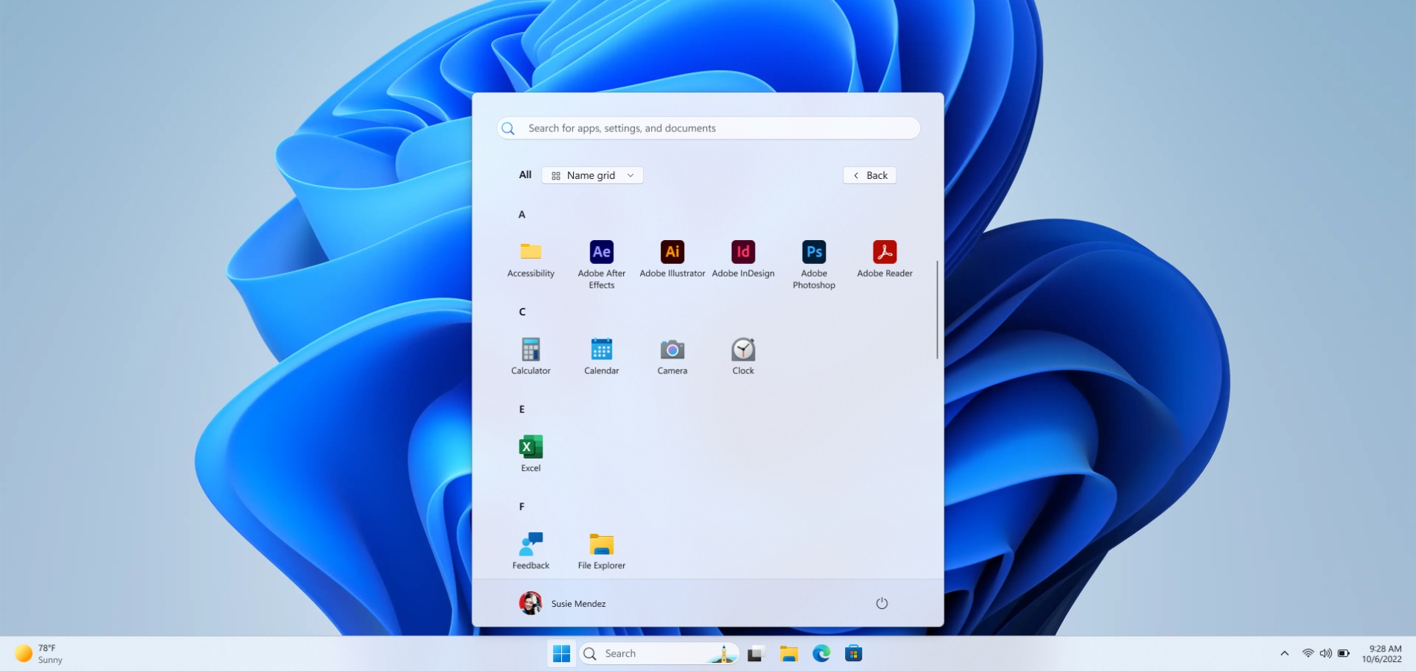1416x671 pixels.
Task: Open the Clock app
Action: 743,356
